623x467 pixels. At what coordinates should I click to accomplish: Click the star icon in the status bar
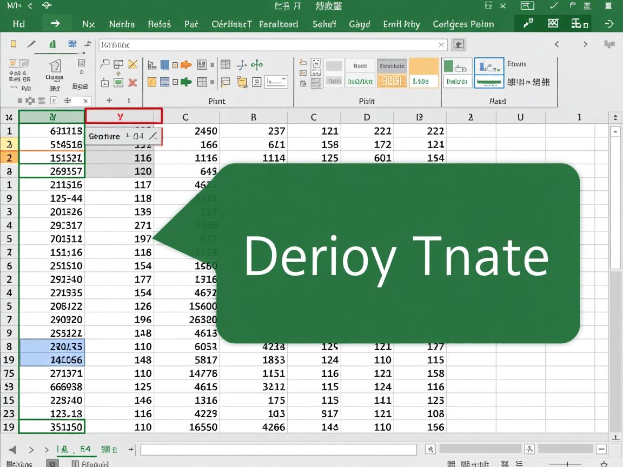click(604, 464)
